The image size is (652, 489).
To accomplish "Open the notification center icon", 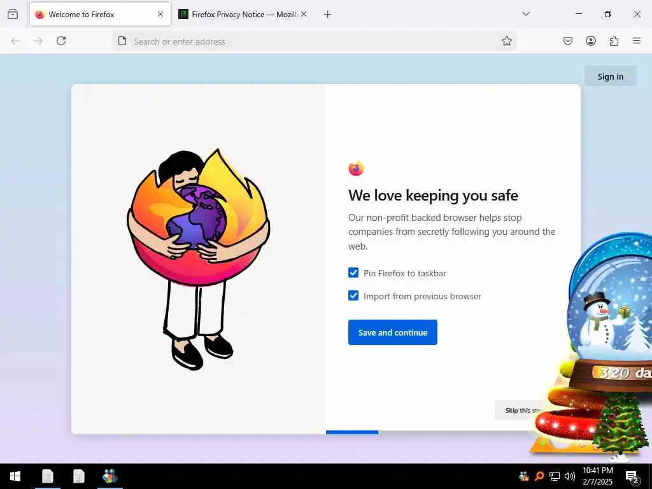I will 632,476.
